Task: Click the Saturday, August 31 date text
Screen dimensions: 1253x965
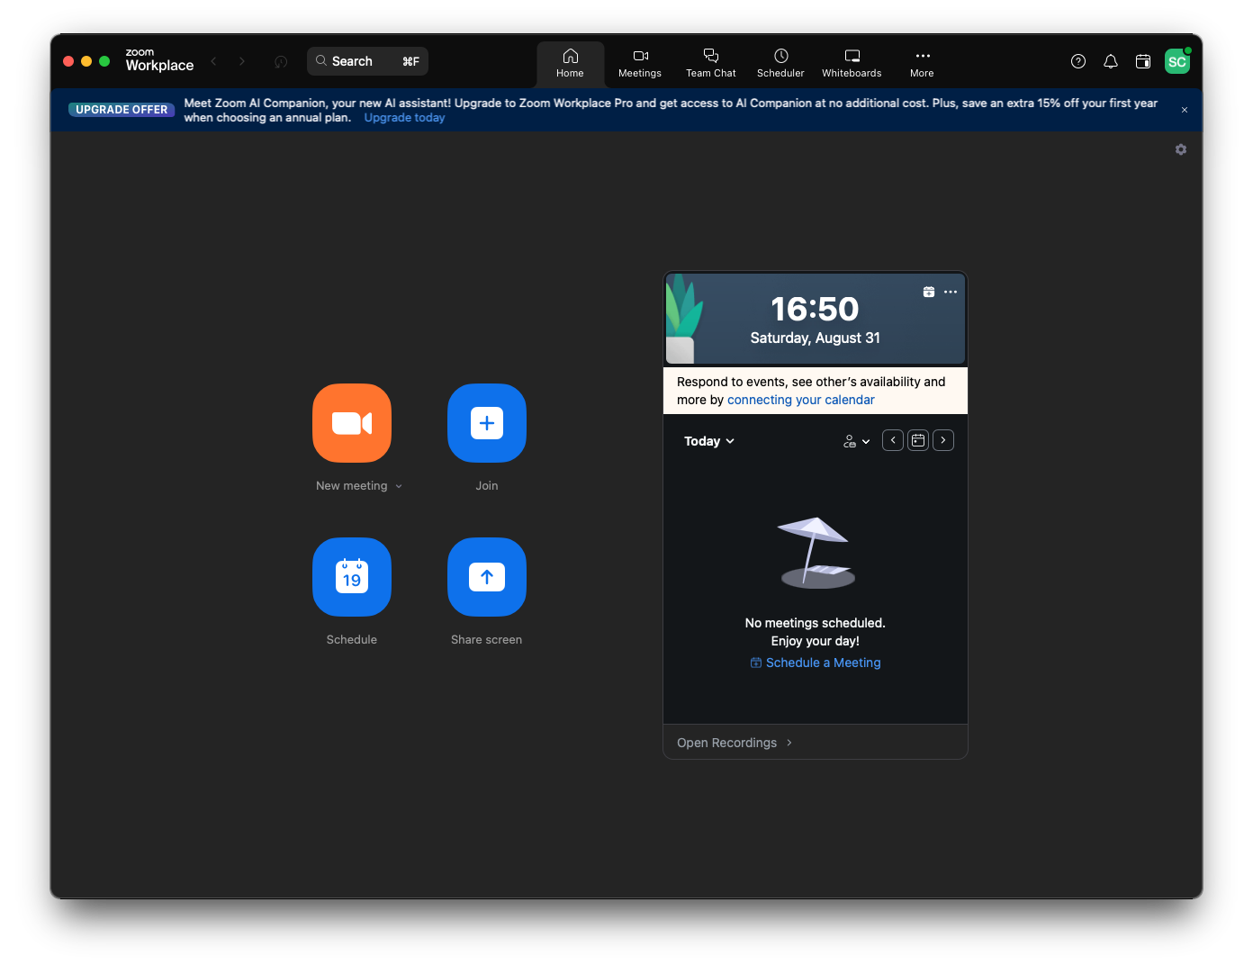Action: [816, 338]
